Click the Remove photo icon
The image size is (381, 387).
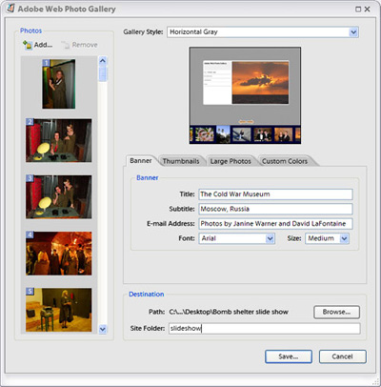[66, 45]
